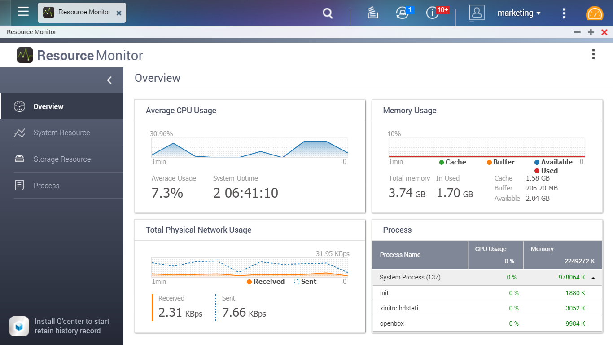
Task: Close the Resource Monitor taskbar tab
Action: click(119, 13)
